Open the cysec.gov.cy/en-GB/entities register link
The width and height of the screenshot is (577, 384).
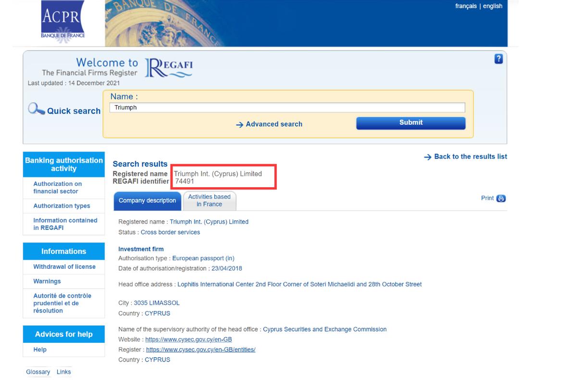(201, 350)
